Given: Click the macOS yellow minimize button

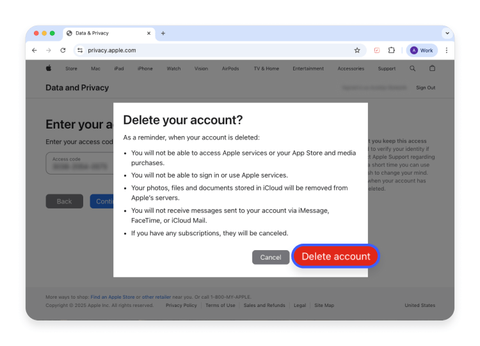Looking at the screenshot, I should (x=44, y=33).
